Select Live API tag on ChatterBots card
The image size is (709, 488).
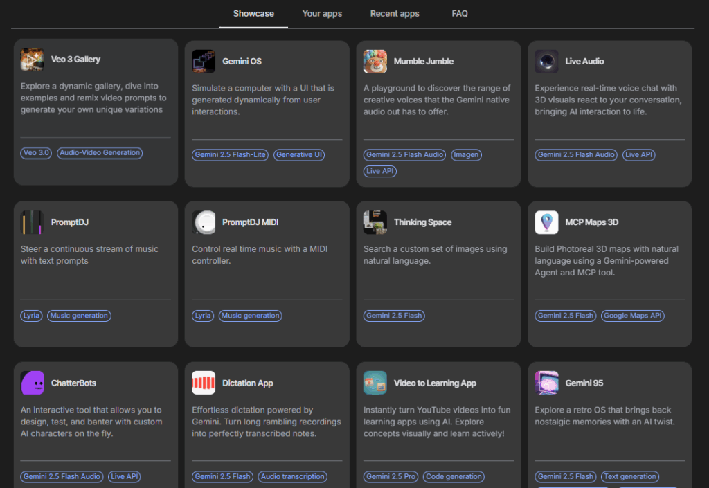[125, 476]
